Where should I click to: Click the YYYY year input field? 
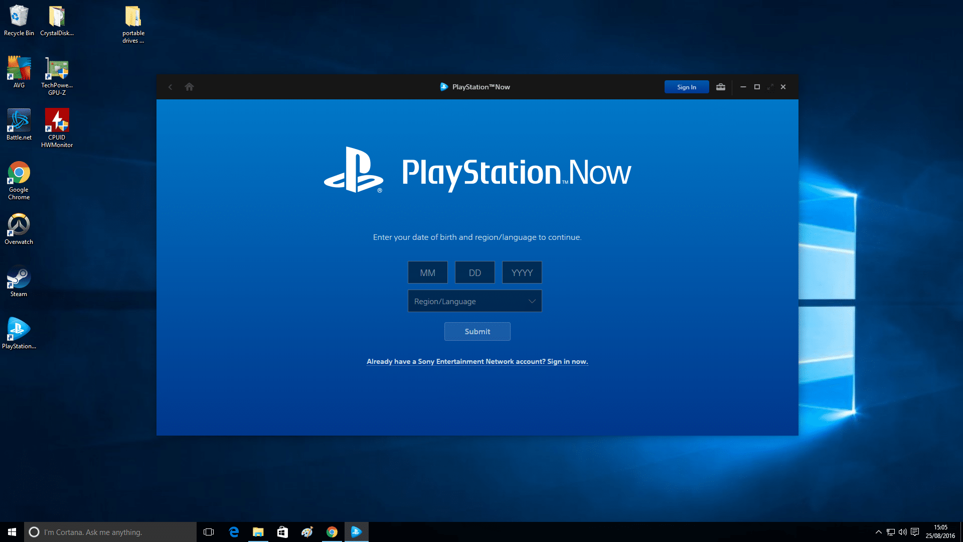pyautogui.click(x=522, y=273)
